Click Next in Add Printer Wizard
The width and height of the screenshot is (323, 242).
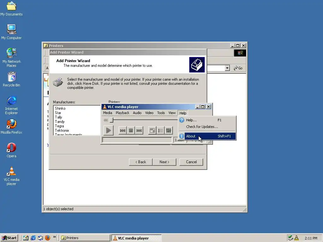tap(164, 162)
